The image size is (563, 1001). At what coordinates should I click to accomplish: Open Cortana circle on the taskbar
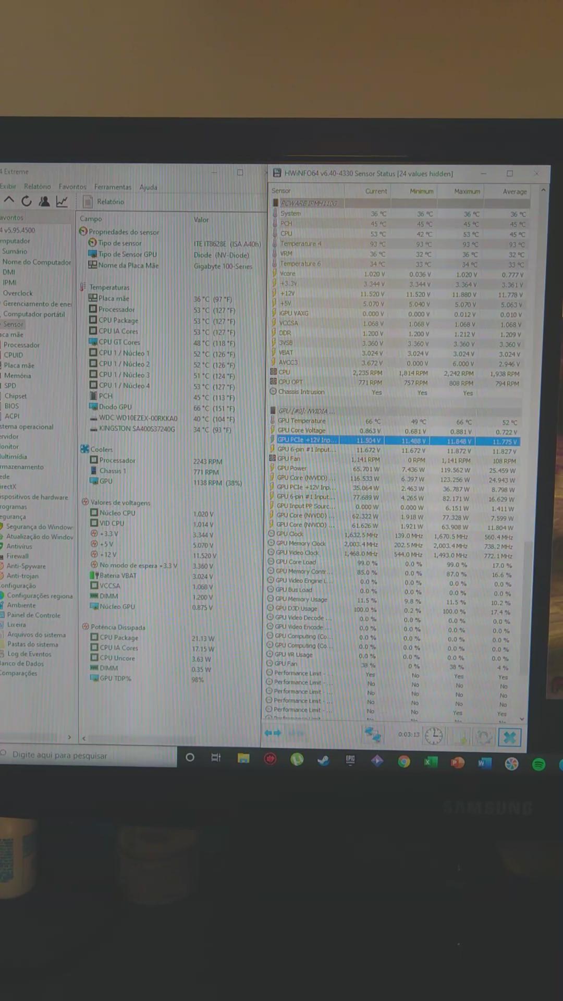190,758
